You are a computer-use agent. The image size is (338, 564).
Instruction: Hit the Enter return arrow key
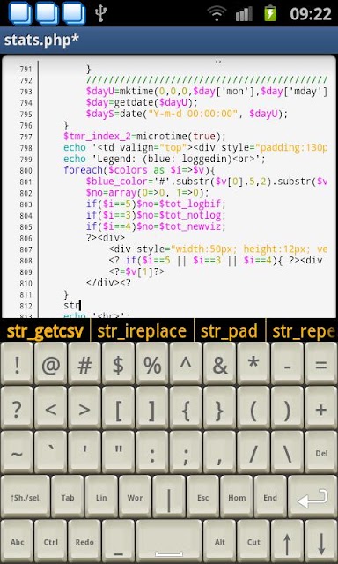tap(312, 497)
